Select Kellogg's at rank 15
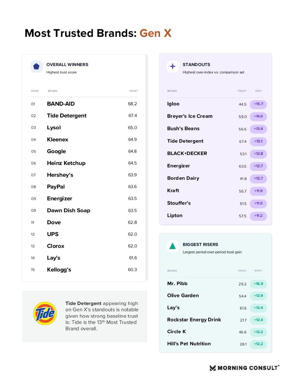 (x=59, y=270)
